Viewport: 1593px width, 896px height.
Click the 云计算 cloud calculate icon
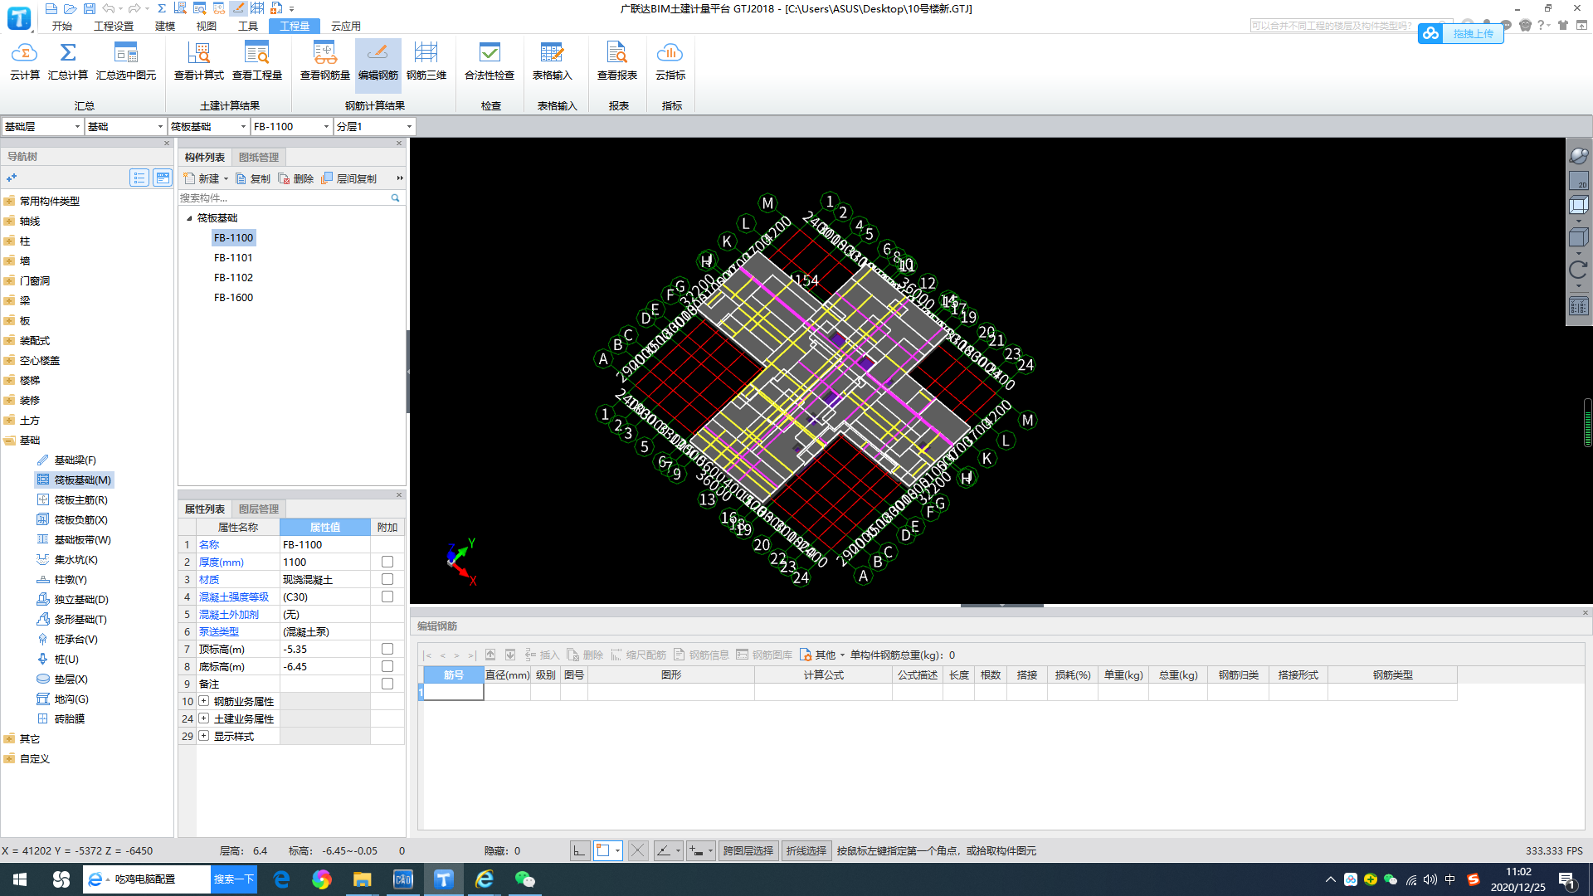pyautogui.click(x=24, y=61)
